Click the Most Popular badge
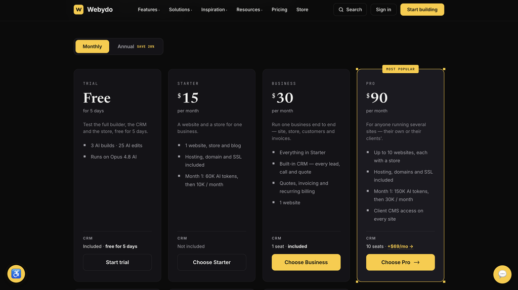The width and height of the screenshot is (518, 290). click(x=401, y=69)
